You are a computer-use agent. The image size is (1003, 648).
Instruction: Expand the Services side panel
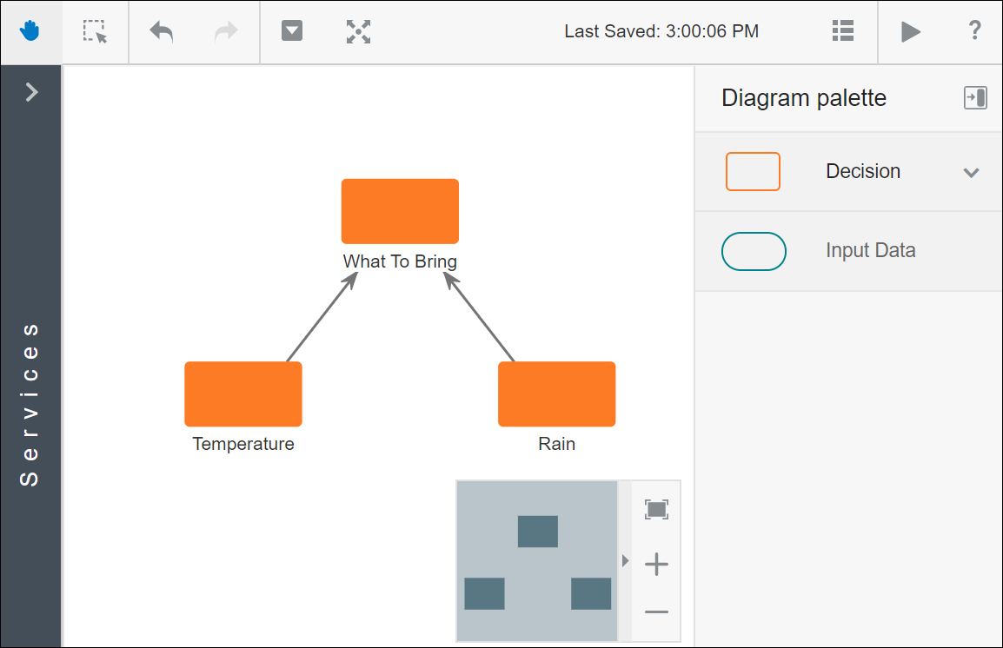click(x=31, y=92)
